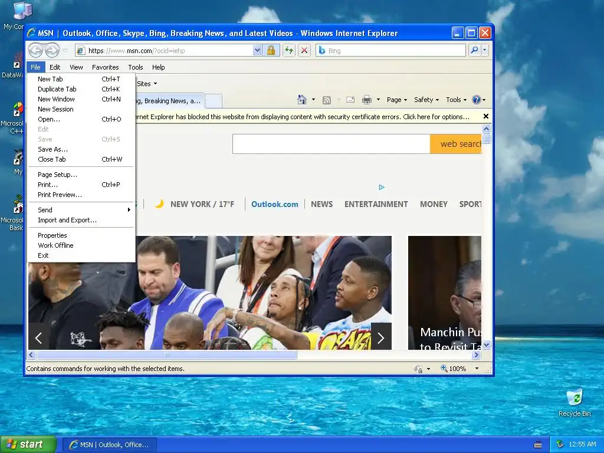
Task: Select New Window from File menu
Action: [81, 99]
